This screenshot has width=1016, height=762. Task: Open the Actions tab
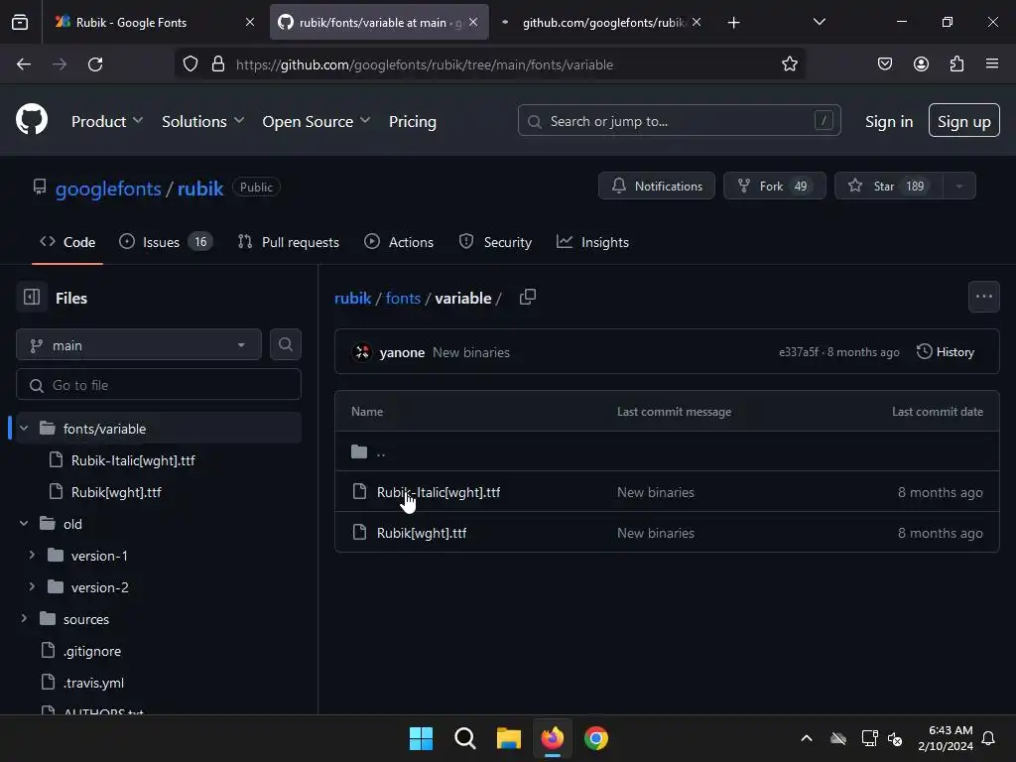(399, 242)
